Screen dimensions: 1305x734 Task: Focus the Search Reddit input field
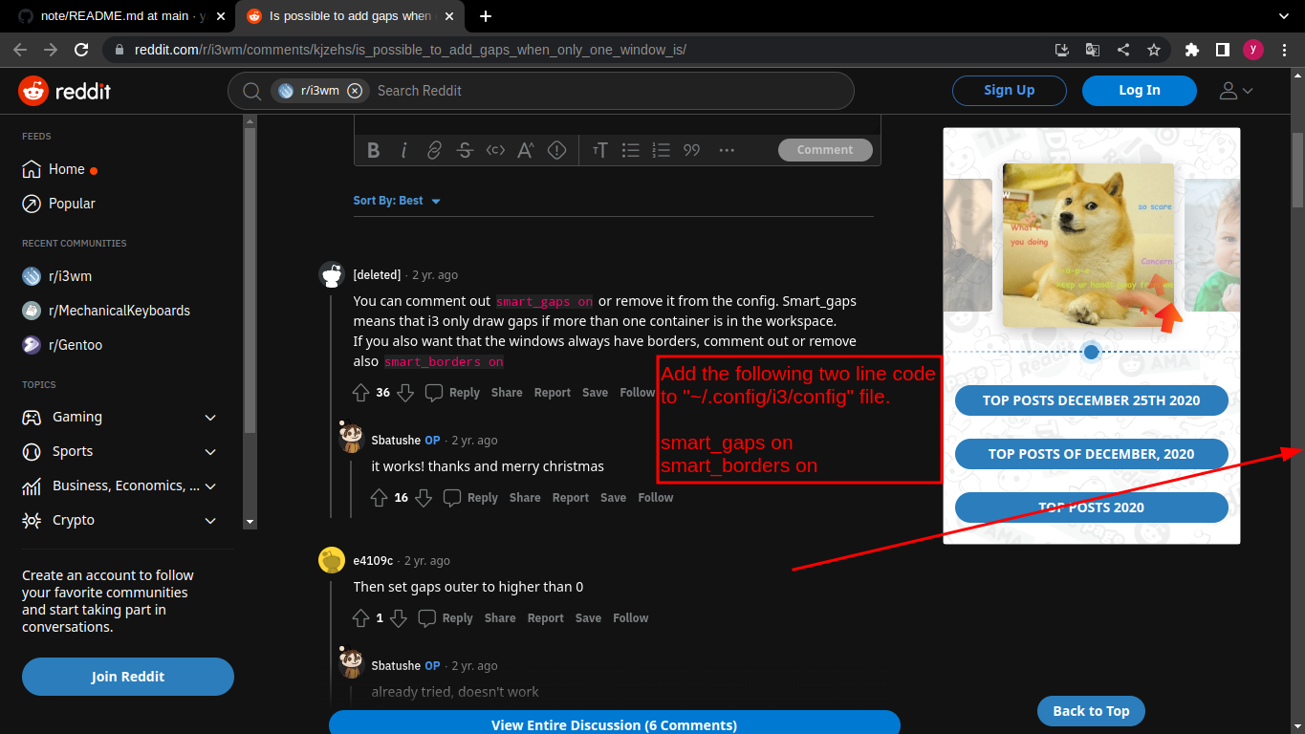612,91
